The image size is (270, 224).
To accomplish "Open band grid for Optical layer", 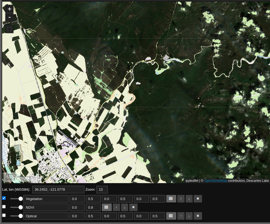I will pyautogui.click(x=171, y=216).
